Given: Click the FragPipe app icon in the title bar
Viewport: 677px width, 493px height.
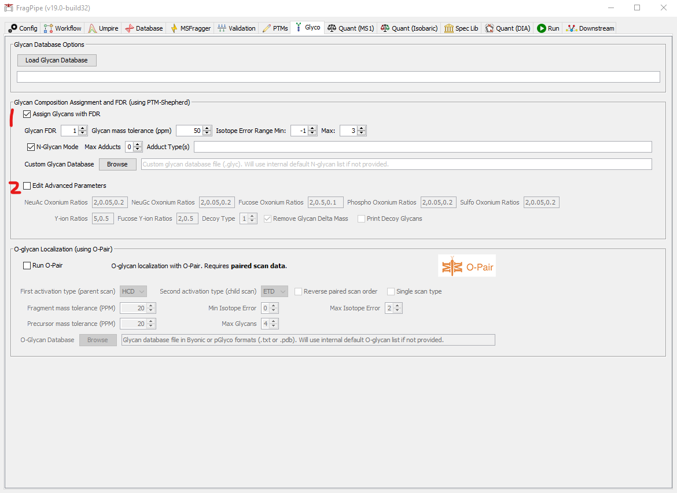Looking at the screenshot, I should [x=8, y=8].
